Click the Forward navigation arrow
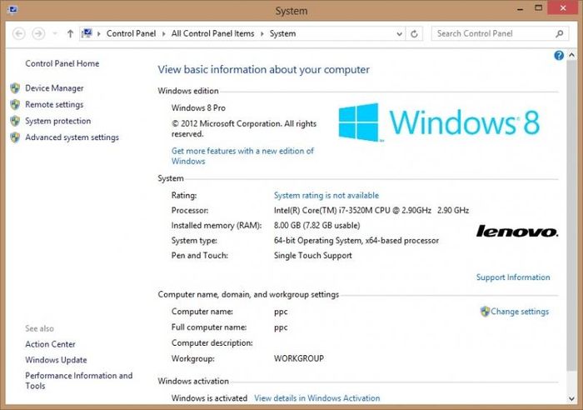The height and width of the screenshot is (410, 583). [x=38, y=34]
